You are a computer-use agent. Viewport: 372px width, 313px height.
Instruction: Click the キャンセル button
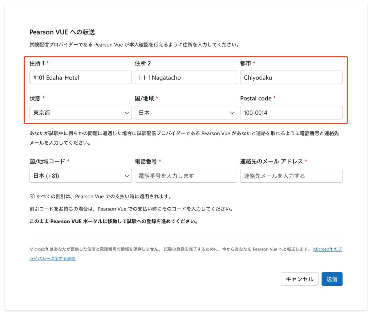(299, 279)
